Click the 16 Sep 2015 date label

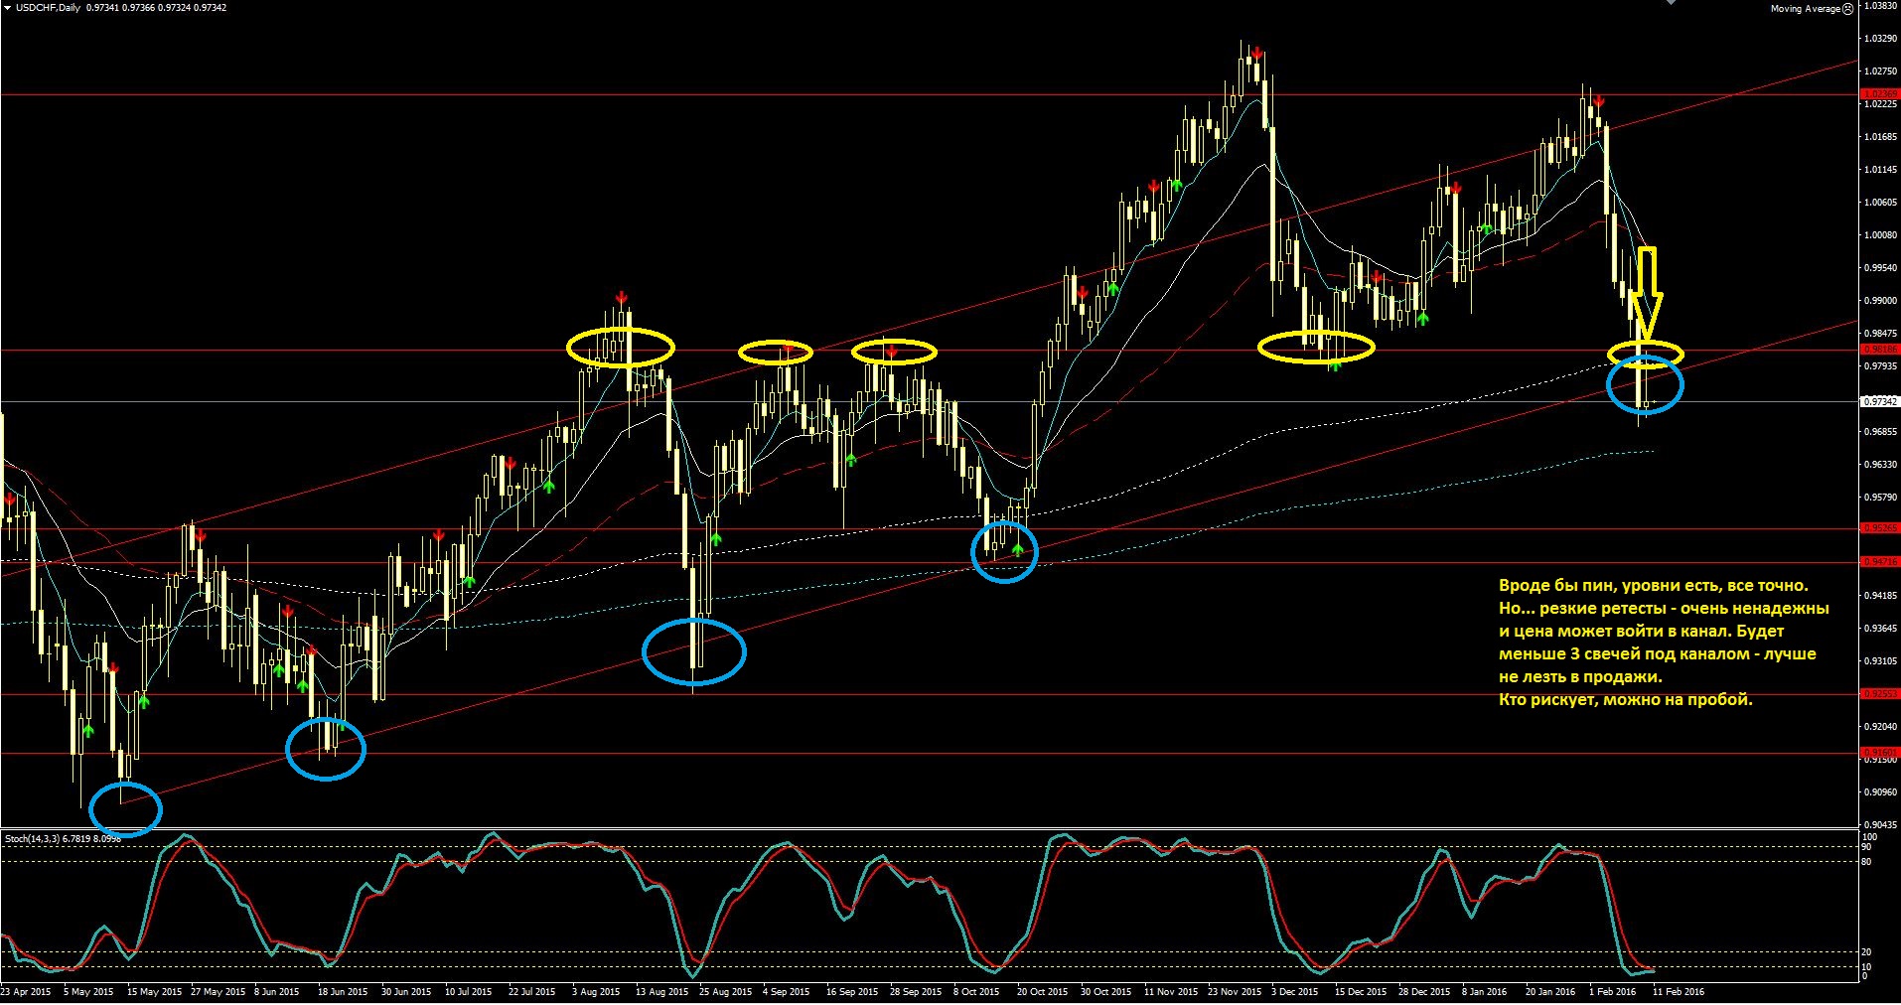pos(852,992)
